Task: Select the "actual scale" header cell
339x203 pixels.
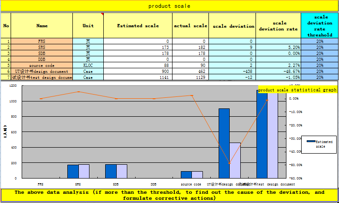Action: pos(190,26)
